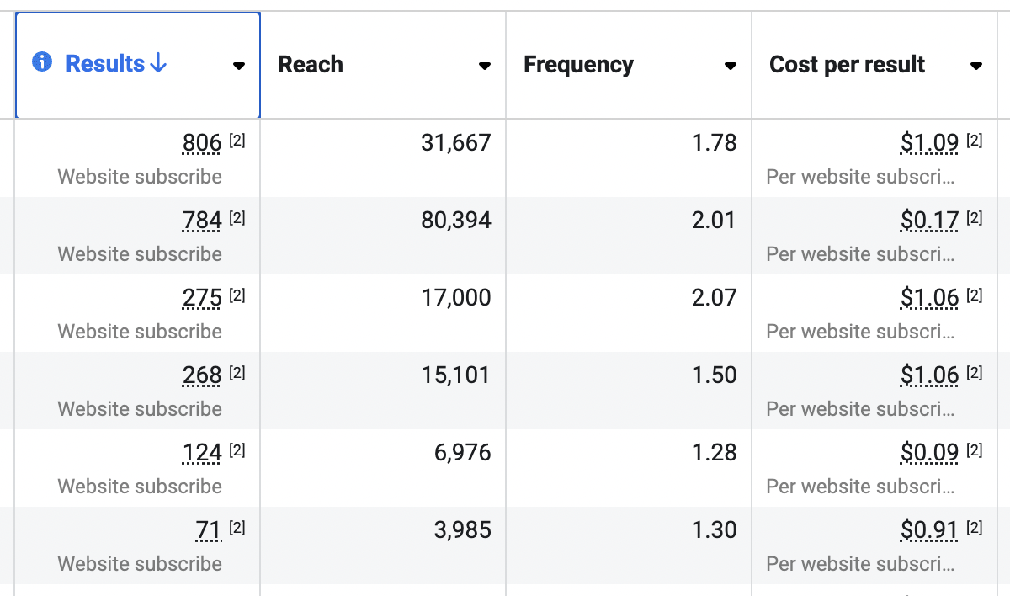1010x596 pixels.
Task: Open the $0.17 cost per result value
Action: pos(929,221)
